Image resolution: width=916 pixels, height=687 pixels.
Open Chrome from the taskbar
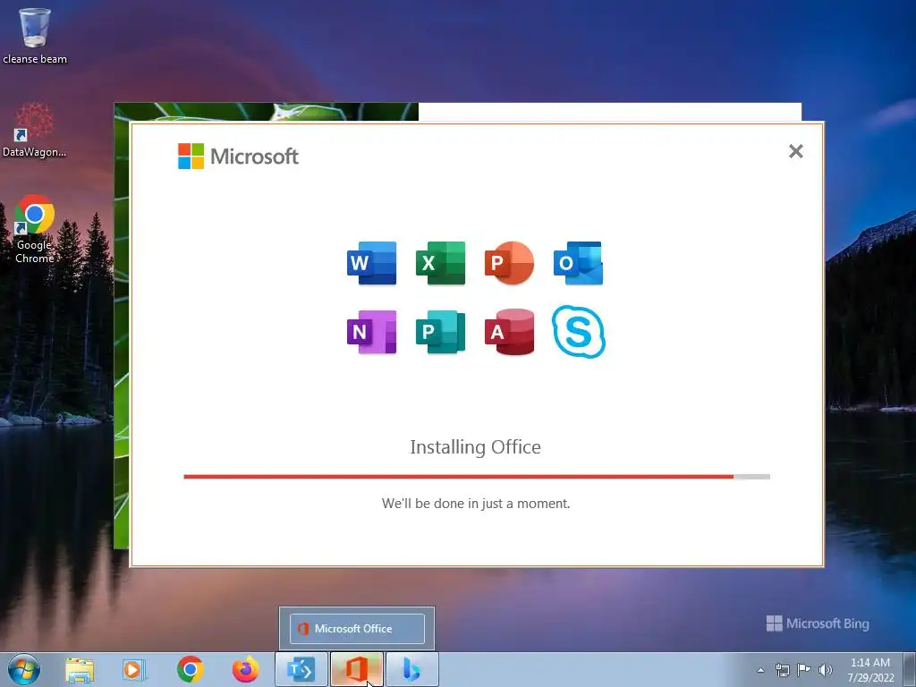tap(191, 669)
